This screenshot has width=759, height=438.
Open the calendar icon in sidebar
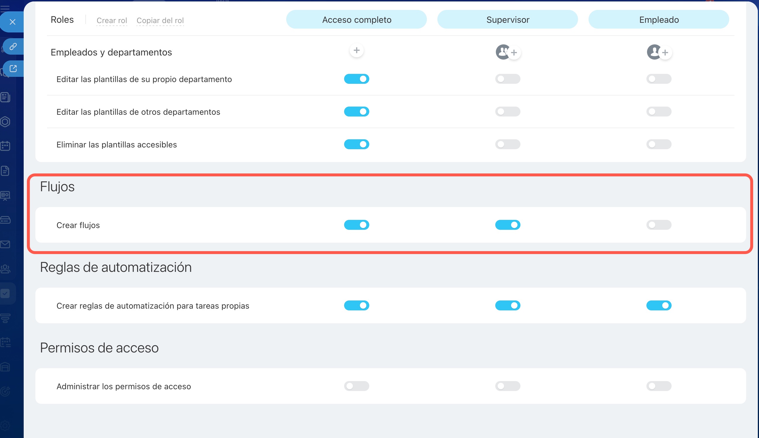(6, 146)
